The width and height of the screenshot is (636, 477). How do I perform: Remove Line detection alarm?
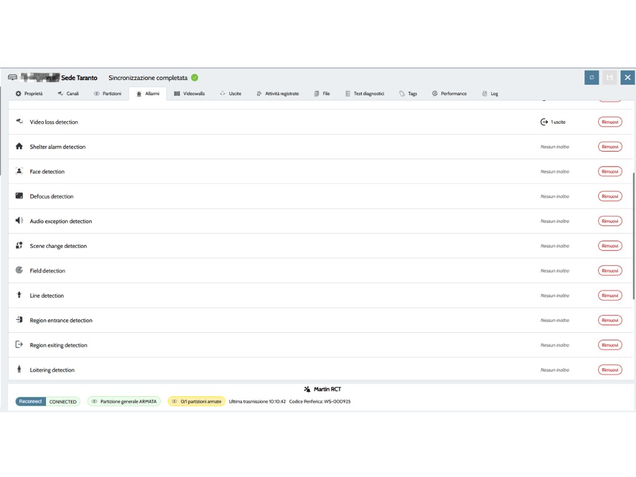coord(610,295)
